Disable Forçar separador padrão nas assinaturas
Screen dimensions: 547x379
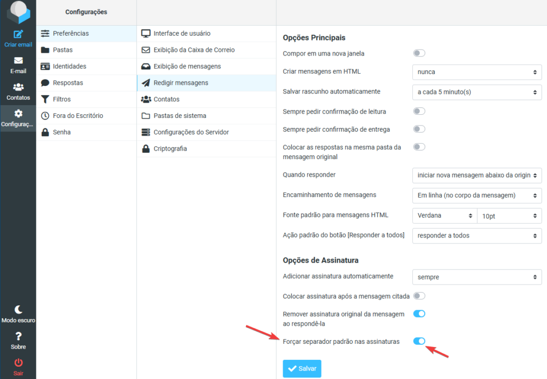point(419,341)
